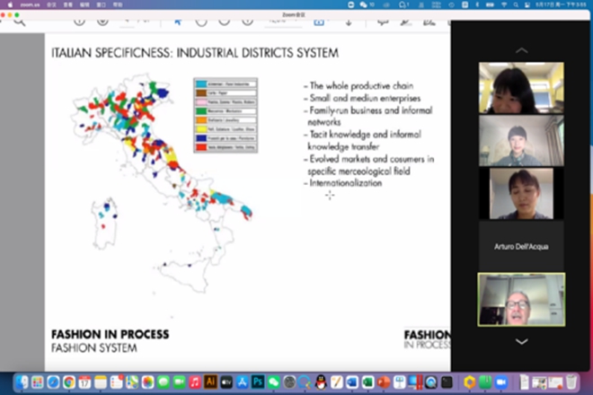Screen dimensions: 593x395
Task: Open the QQ penguin dock icon
Action: (x=320, y=382)
